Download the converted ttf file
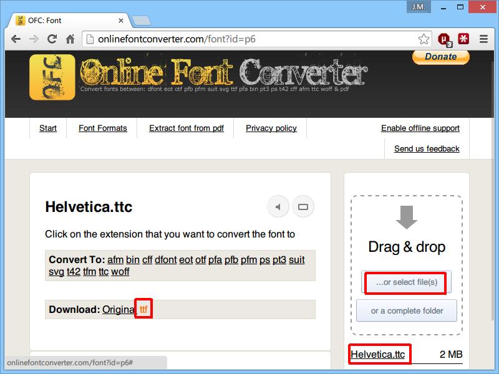This screenshot has height=374, width=499. pos(143,309)
